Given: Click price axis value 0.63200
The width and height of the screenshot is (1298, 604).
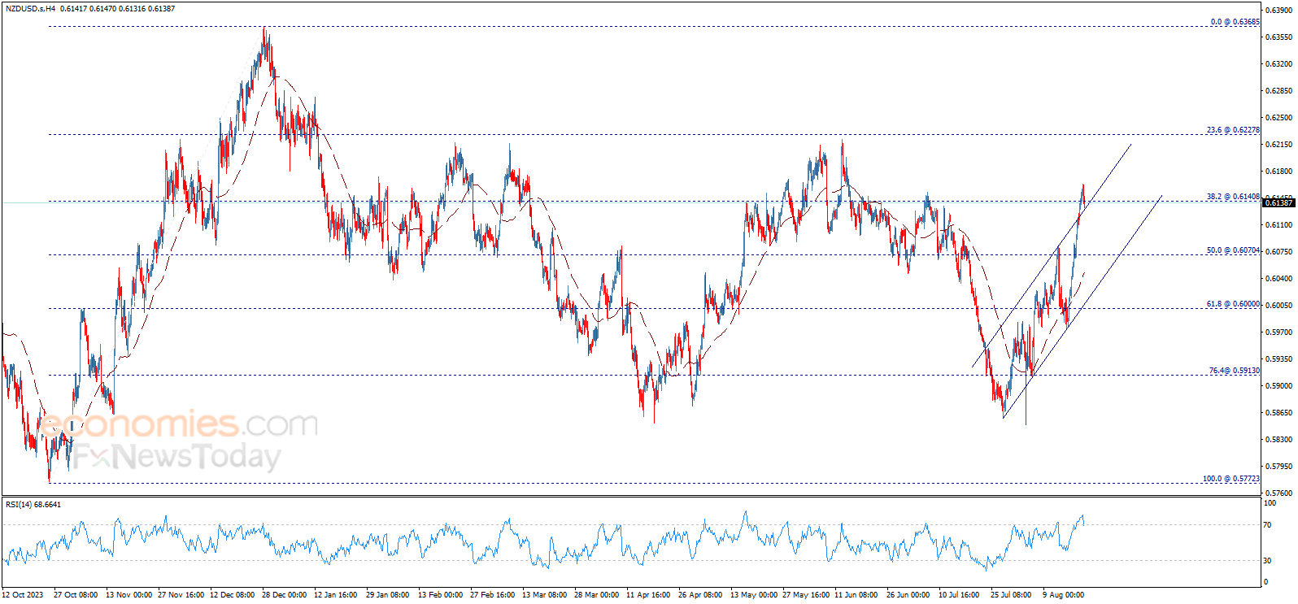Looking at the screenshot, I should click(x=1278, y=64).
